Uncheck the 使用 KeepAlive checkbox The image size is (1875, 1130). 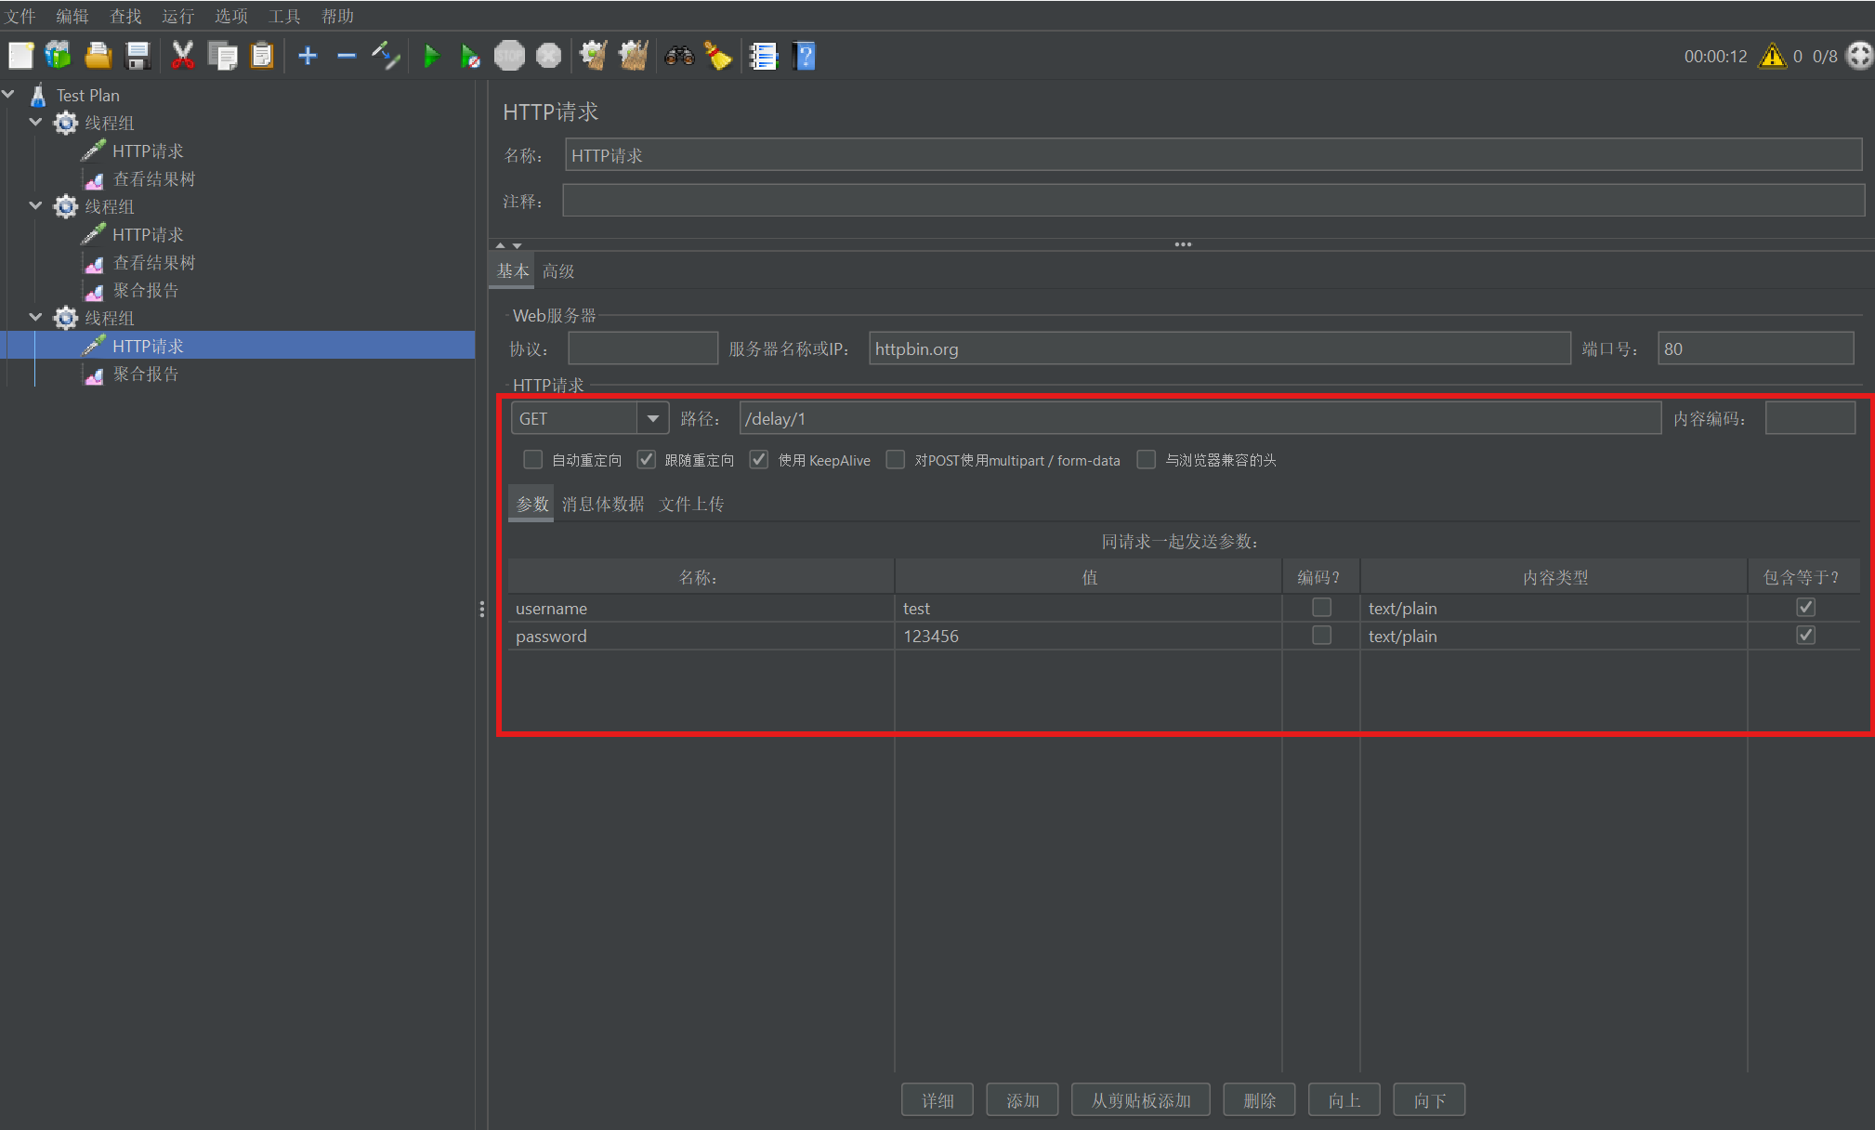tap(759, 460)
